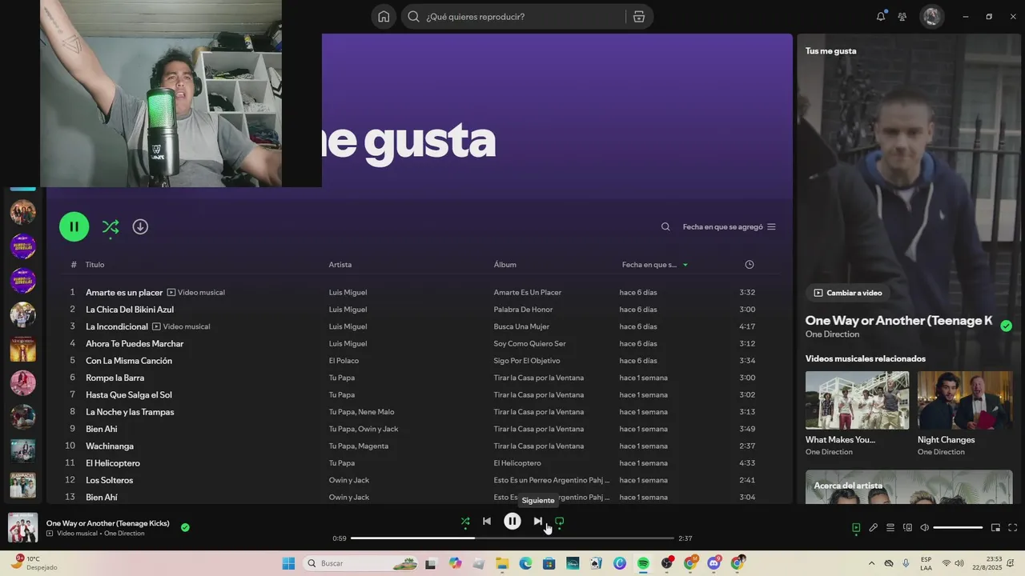Select the track 'Amarte es un placer'

coord(124,293)
